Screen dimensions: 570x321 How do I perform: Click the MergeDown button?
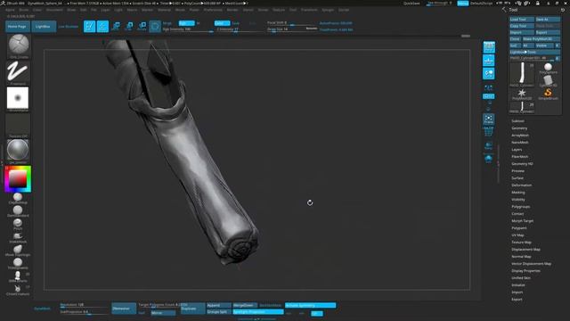pyautogui.click(x=244, y=305)
